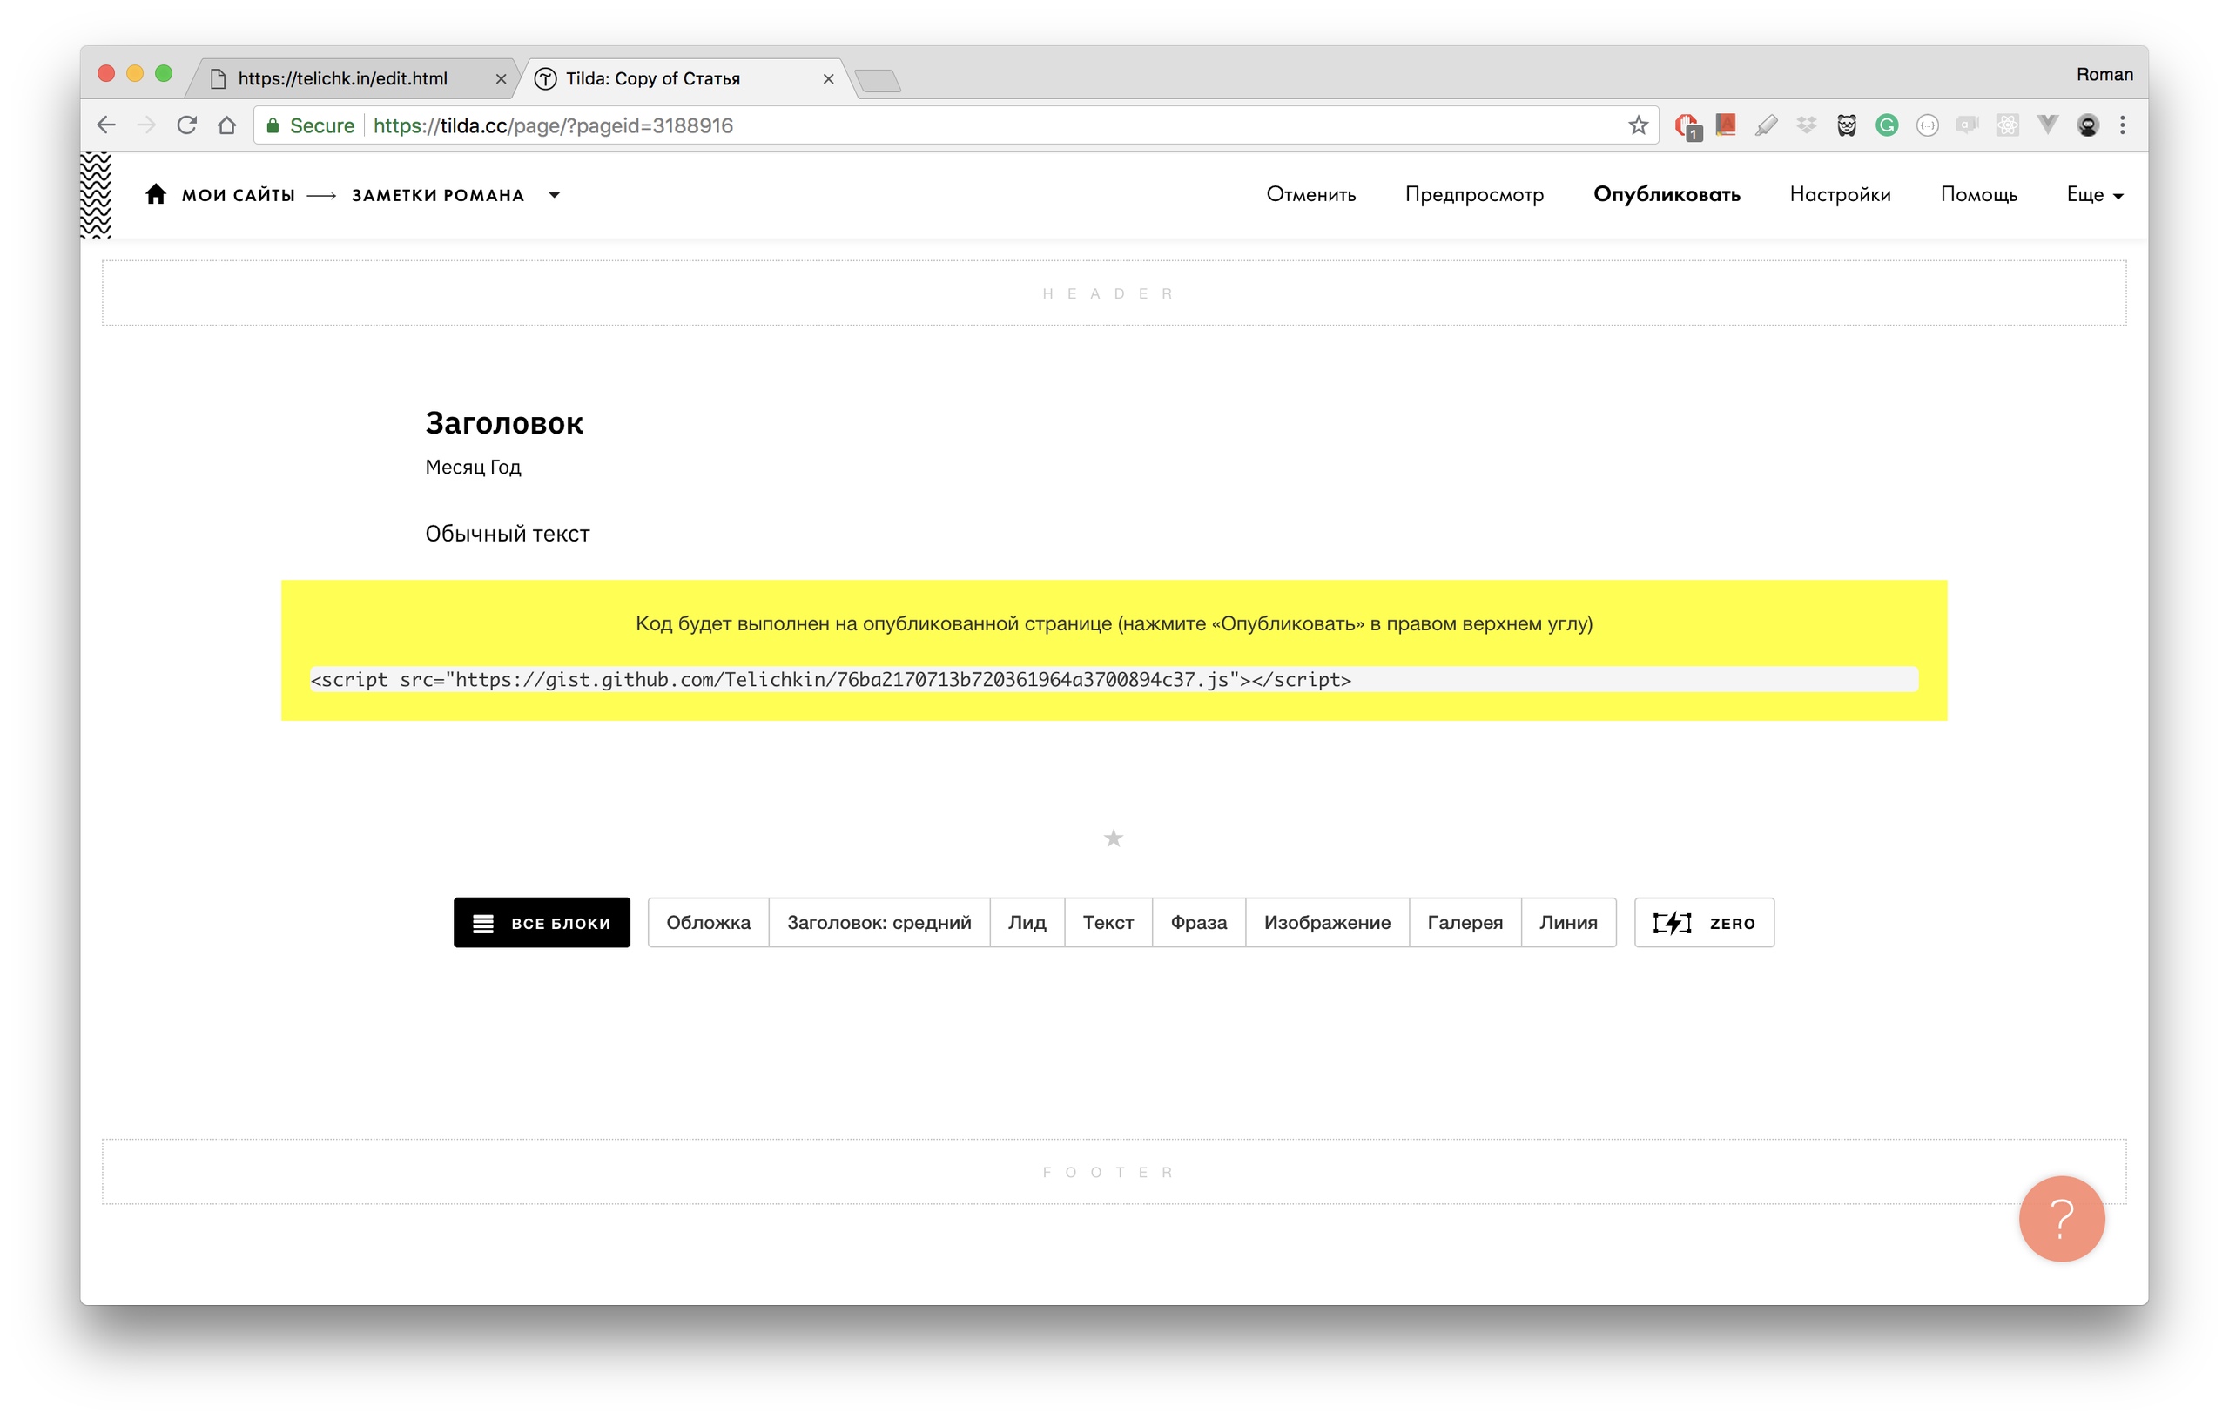
Task: Reload the current page
Action: tap(186, 125)
